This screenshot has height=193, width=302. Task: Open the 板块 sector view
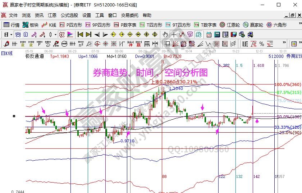(x=30, y=25)
